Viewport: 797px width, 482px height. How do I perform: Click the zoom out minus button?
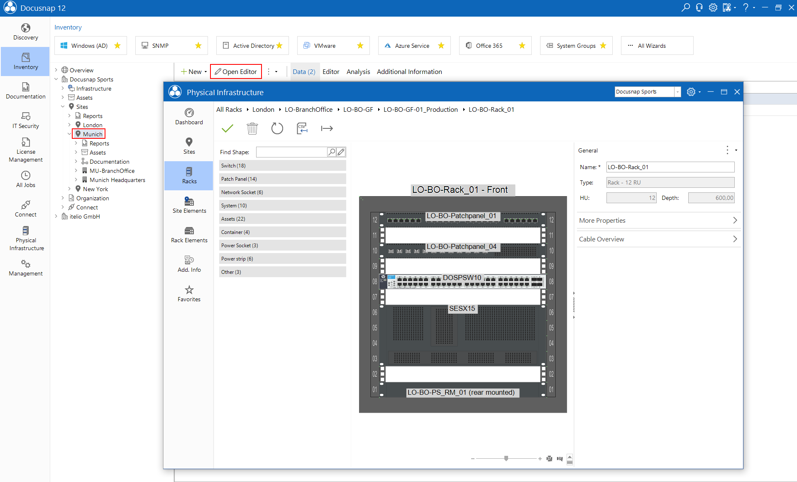(x=472, y=459)
